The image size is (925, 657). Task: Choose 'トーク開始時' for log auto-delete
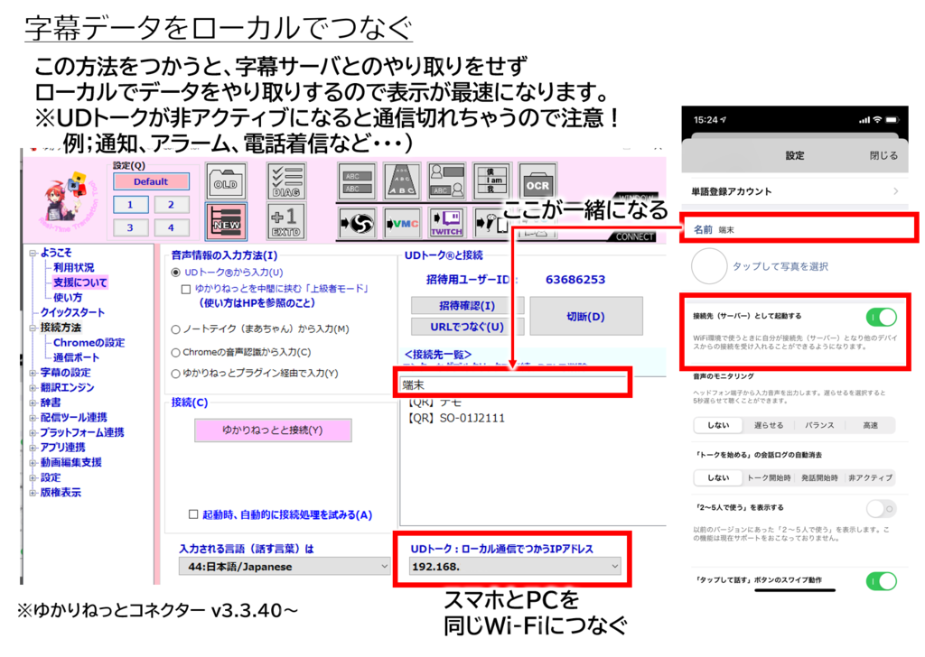pyautogui.click(x=769, y=478)
